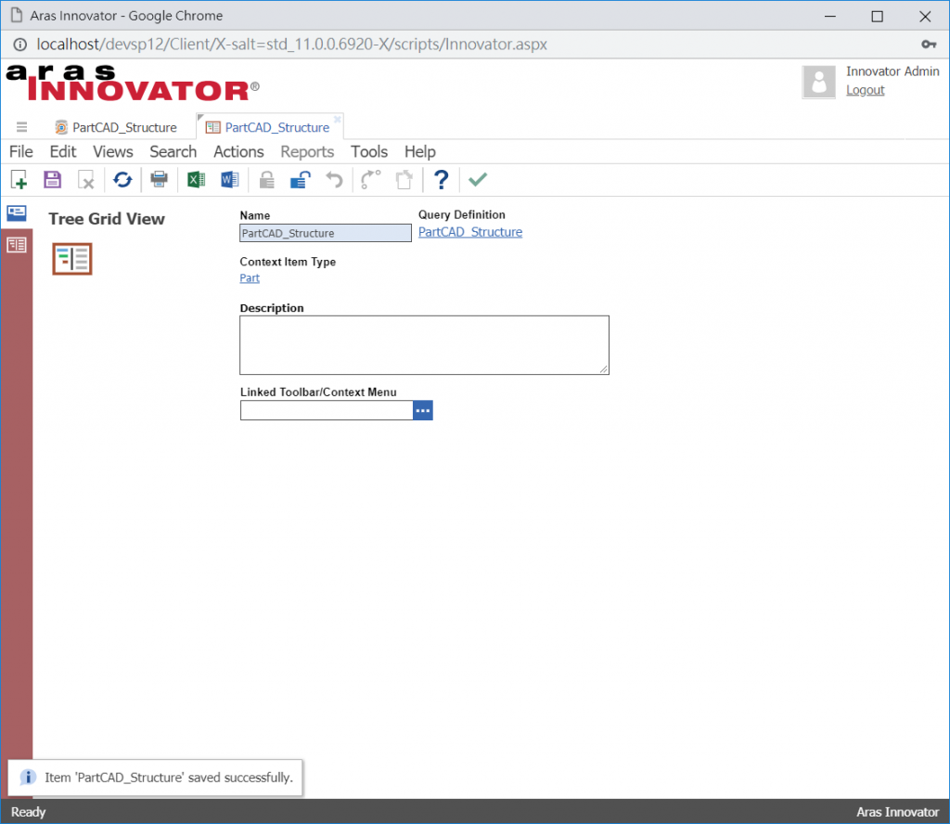Open the Part context item type link
The image size is (950, 824).
click(250, 278)
